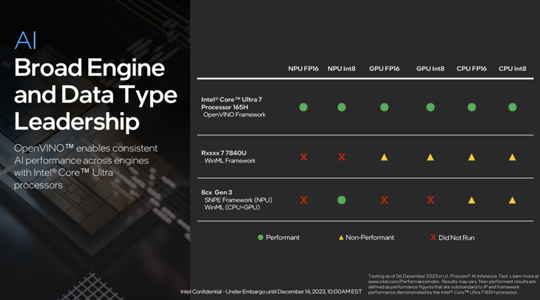This screenshot has height=300, width=540.
Task: Click the green dot for Intel NPU Int8
Action: pyautogui.click(x=342, y=107)
